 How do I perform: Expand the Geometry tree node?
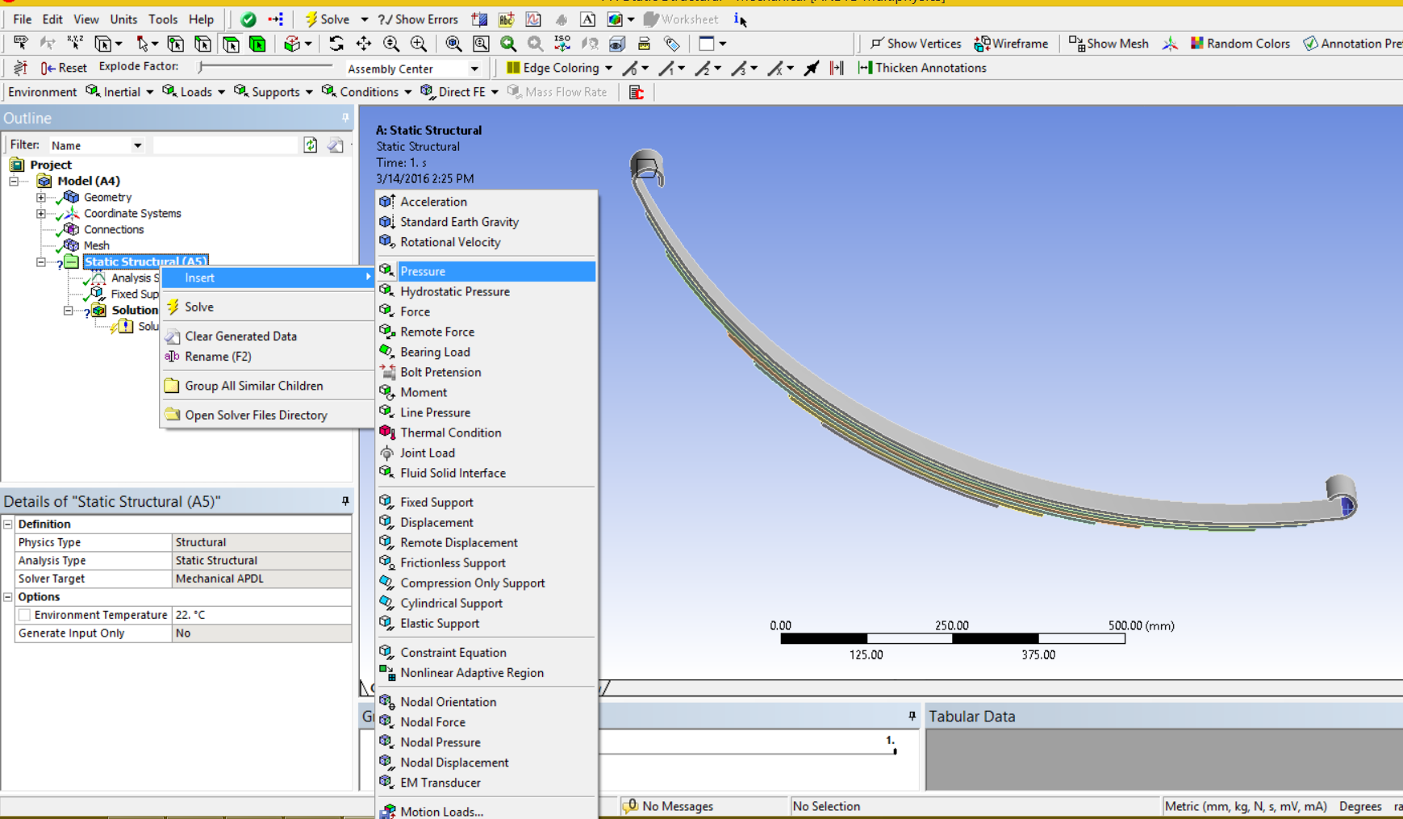[x=41, y=197]
